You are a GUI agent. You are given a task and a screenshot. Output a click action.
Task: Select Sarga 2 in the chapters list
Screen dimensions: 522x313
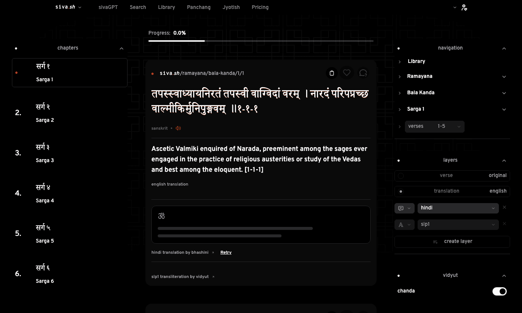tap(70, 113)
